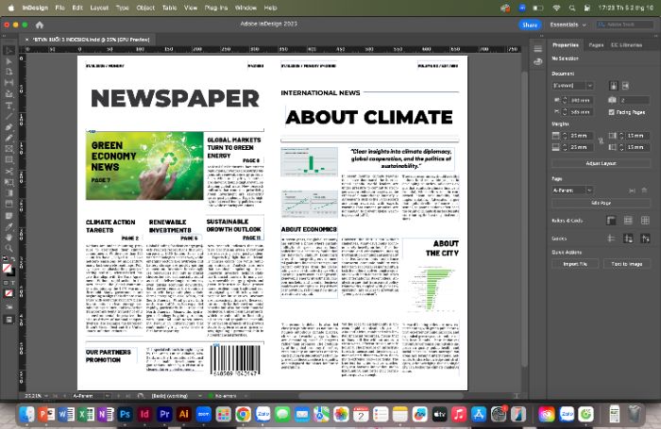Open the zoom percentage dropdown in status bar

coord(46,396)
